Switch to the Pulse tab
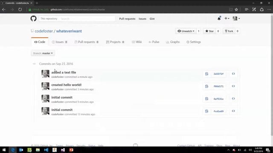The width and height of the screenshot is (273, 153). [x=154, y=42]
